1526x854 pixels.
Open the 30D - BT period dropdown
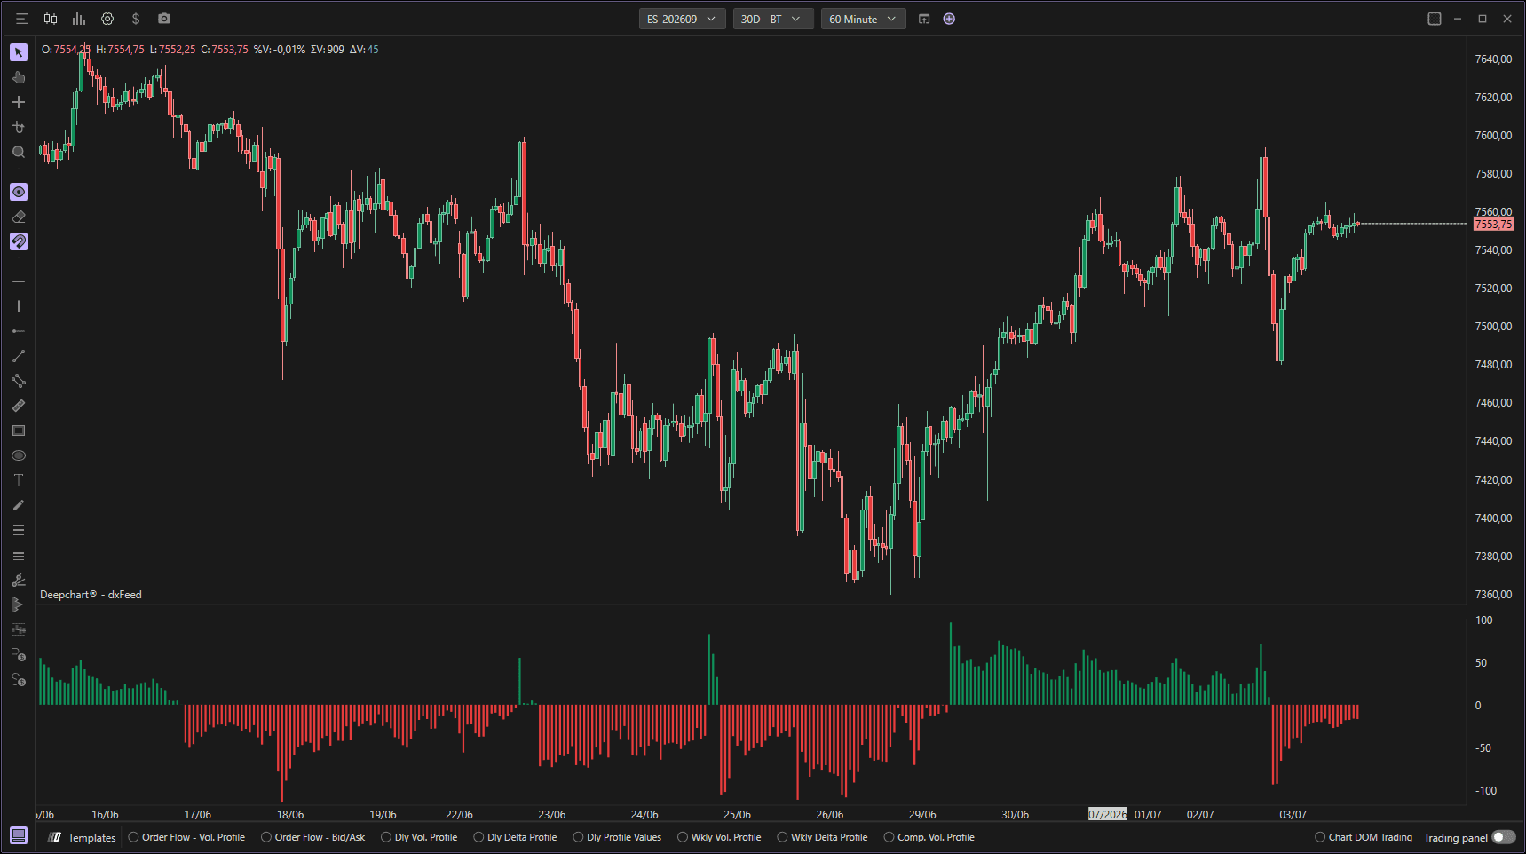tap(773, 19)
